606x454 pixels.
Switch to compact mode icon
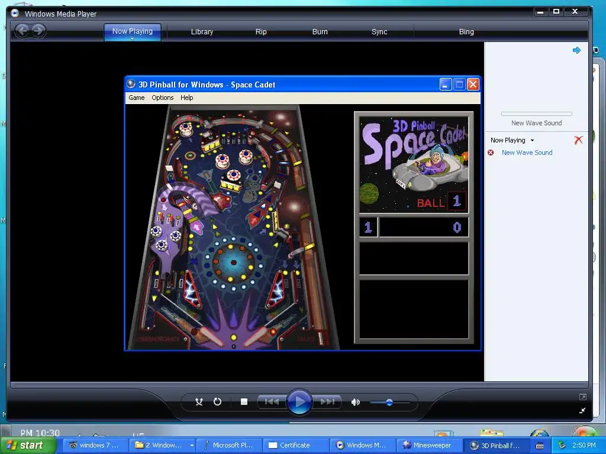583,410
